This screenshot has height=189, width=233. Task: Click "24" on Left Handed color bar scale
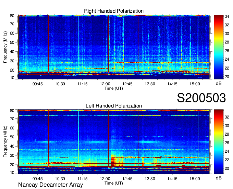[227, 151]
